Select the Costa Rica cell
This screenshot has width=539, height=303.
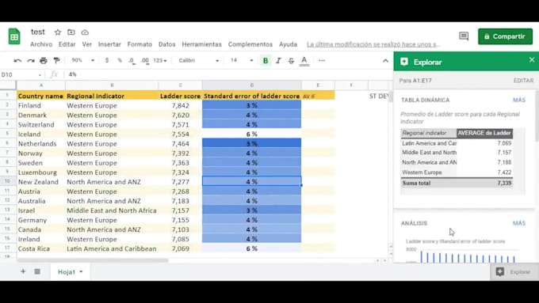[40, 248]
